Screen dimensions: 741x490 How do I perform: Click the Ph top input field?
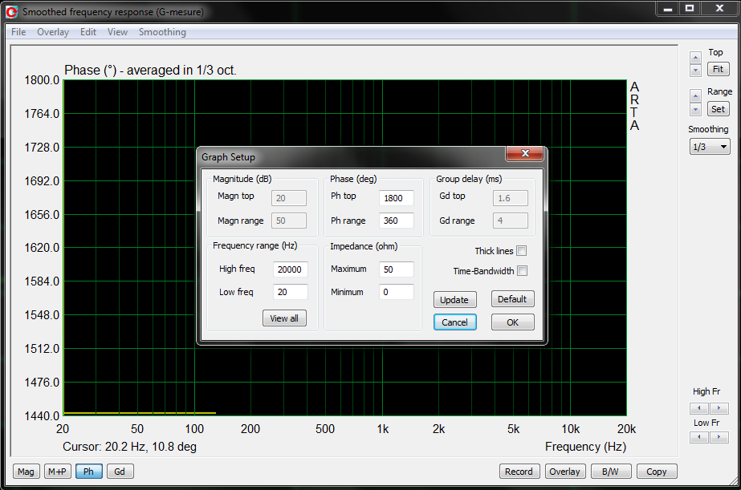click(396, 198)
